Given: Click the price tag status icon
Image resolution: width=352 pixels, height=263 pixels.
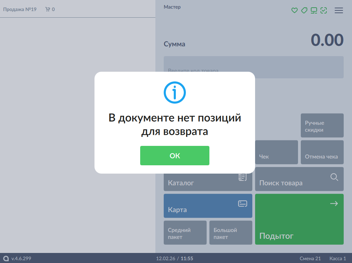Looking at the screenshot, I should tap(304, 10).
